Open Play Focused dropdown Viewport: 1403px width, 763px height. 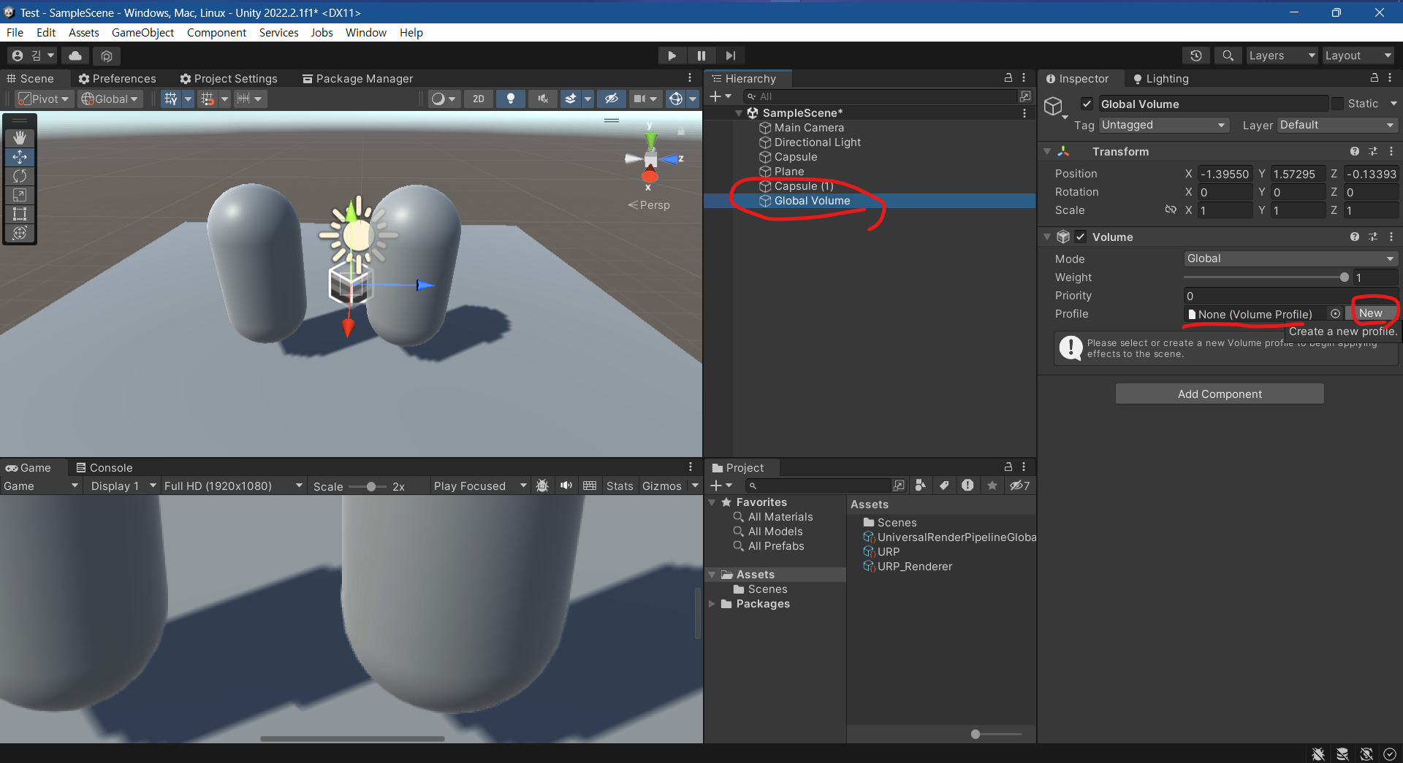click(x=479, y=486)
